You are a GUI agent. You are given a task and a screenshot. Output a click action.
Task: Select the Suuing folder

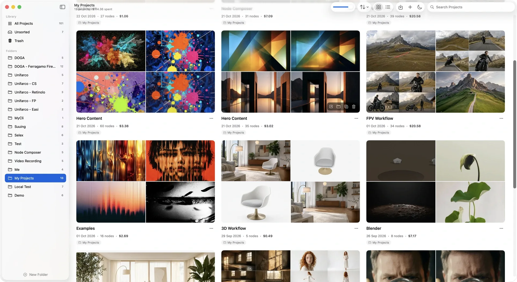36,127
